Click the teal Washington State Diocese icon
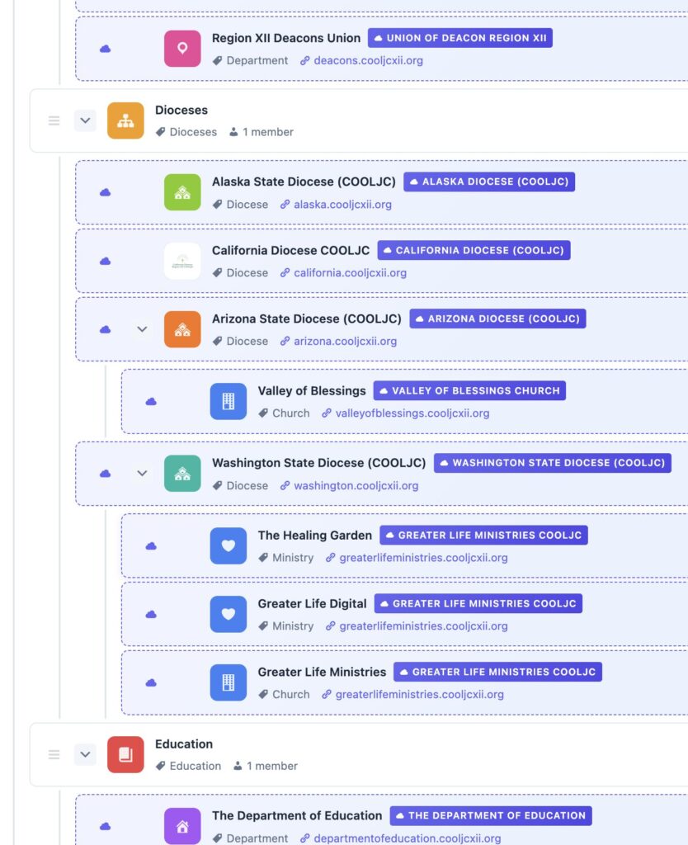 pos(182,474)
